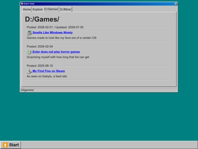Click the Posted: 2026-02-01 / Updated: 2026-07-30 text
Viewport: 198px width, 149px height.
click(x=55, y=27)
